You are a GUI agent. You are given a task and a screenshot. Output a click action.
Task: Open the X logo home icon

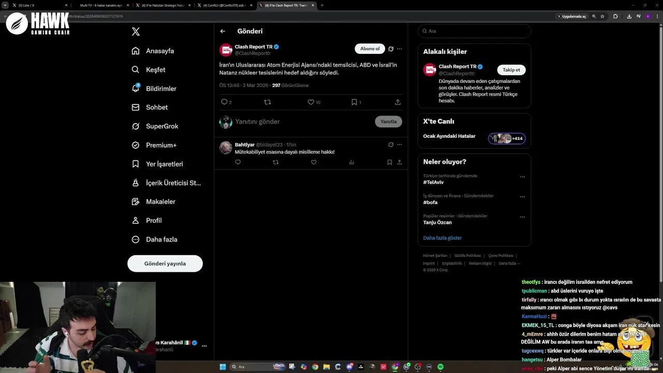[x=136, y=32]
